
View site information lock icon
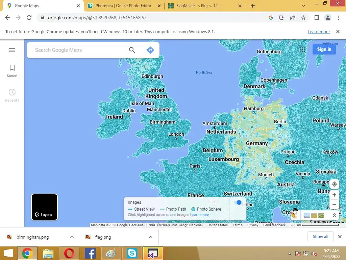43,18
